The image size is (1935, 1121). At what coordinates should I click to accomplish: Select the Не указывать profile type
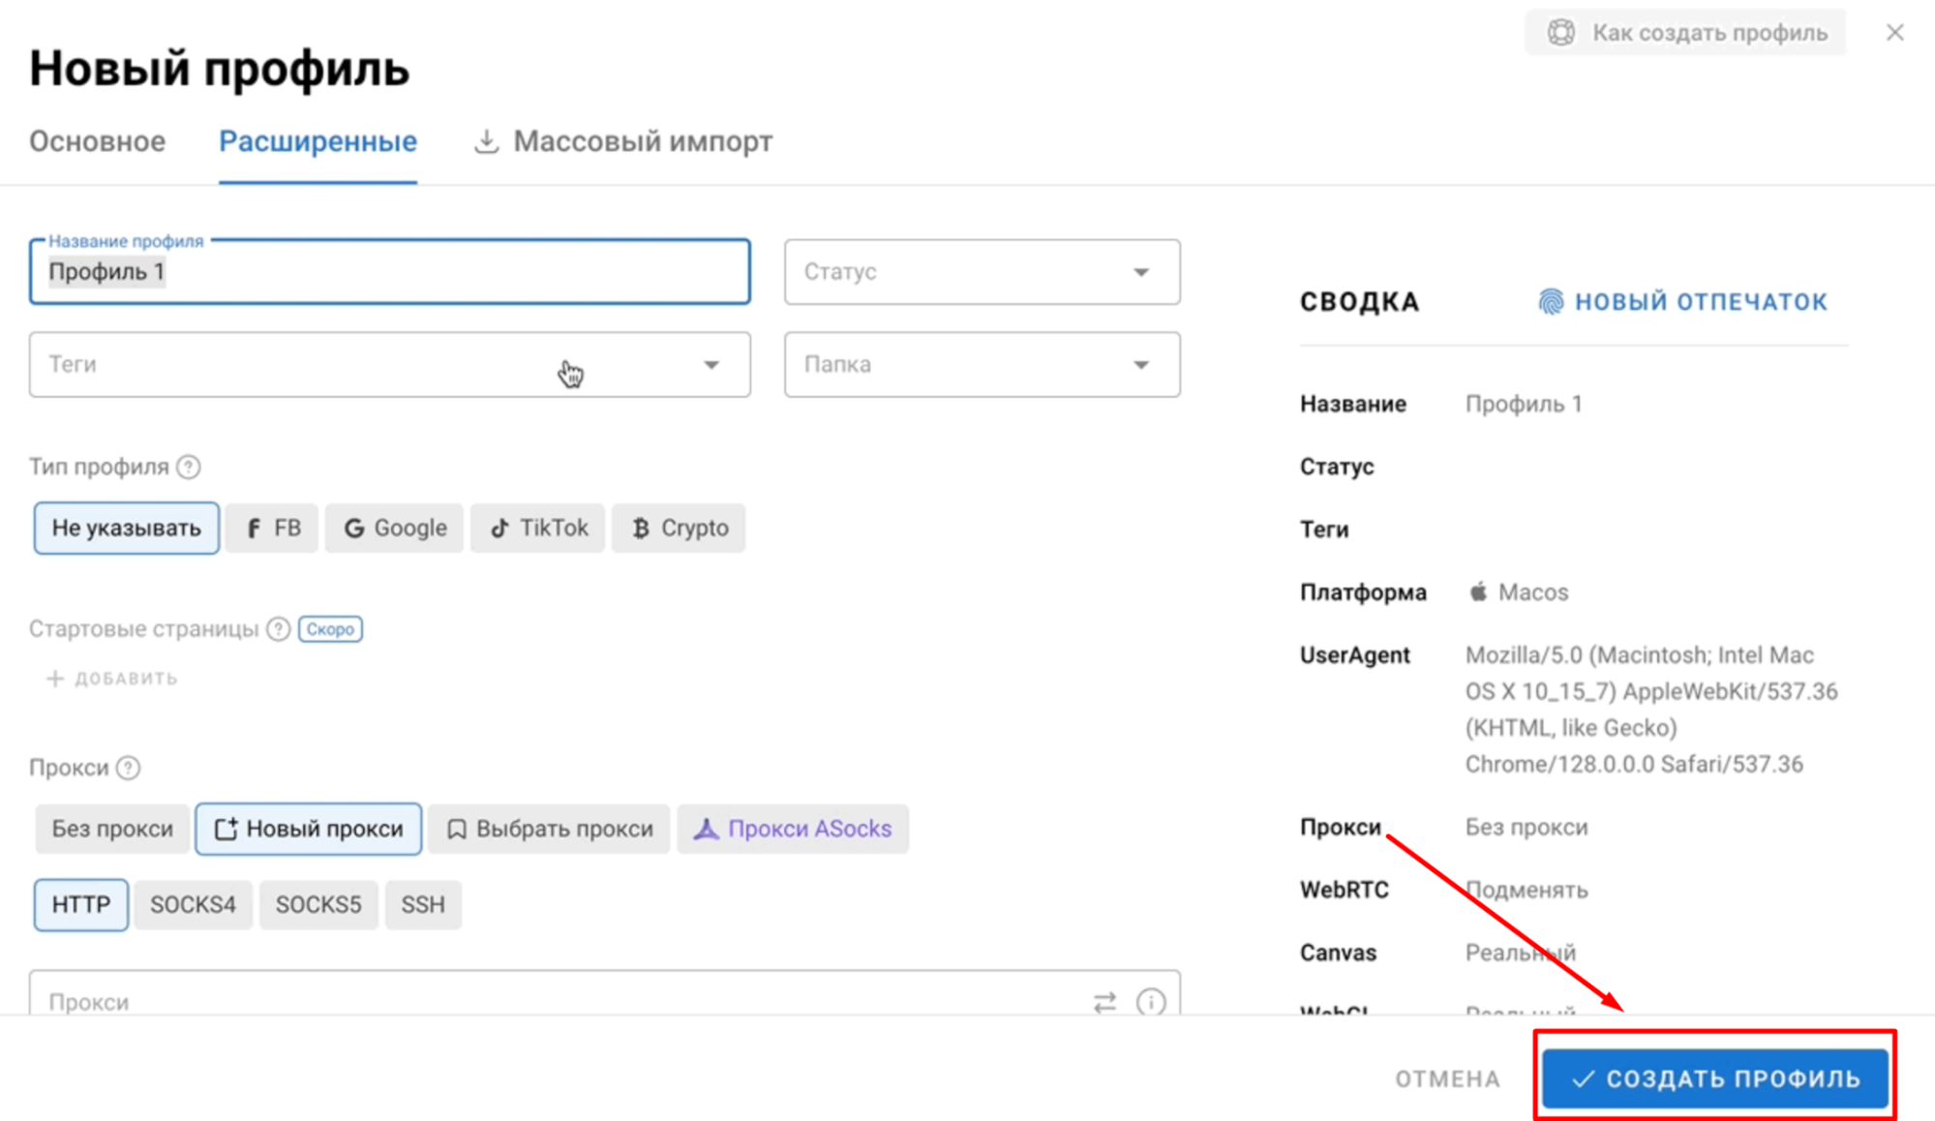[127, 528]
